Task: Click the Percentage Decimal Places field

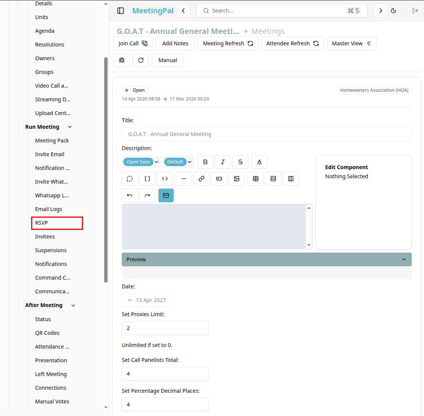Action: pos(165,405)
